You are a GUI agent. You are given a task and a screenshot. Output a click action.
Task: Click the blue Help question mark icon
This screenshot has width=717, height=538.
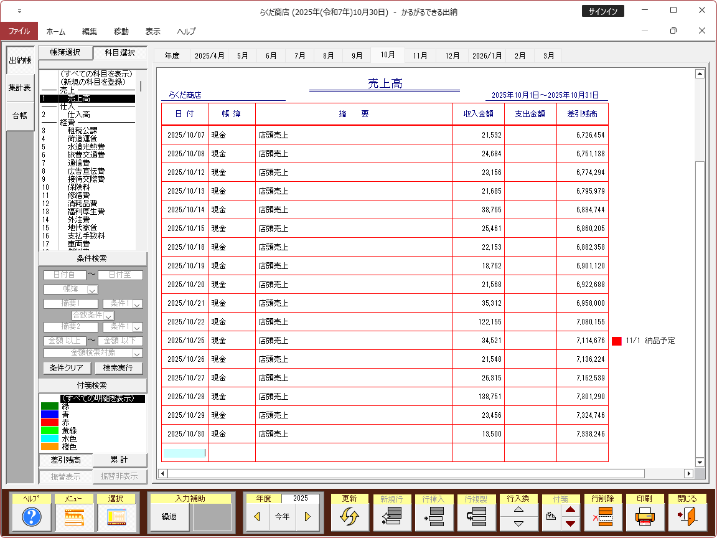click(x=31, y=517)
